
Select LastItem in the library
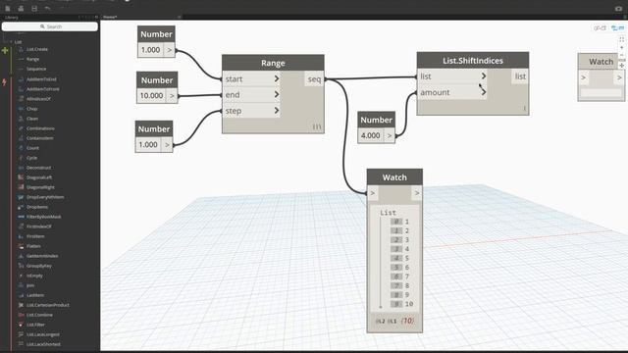[35, 295]
